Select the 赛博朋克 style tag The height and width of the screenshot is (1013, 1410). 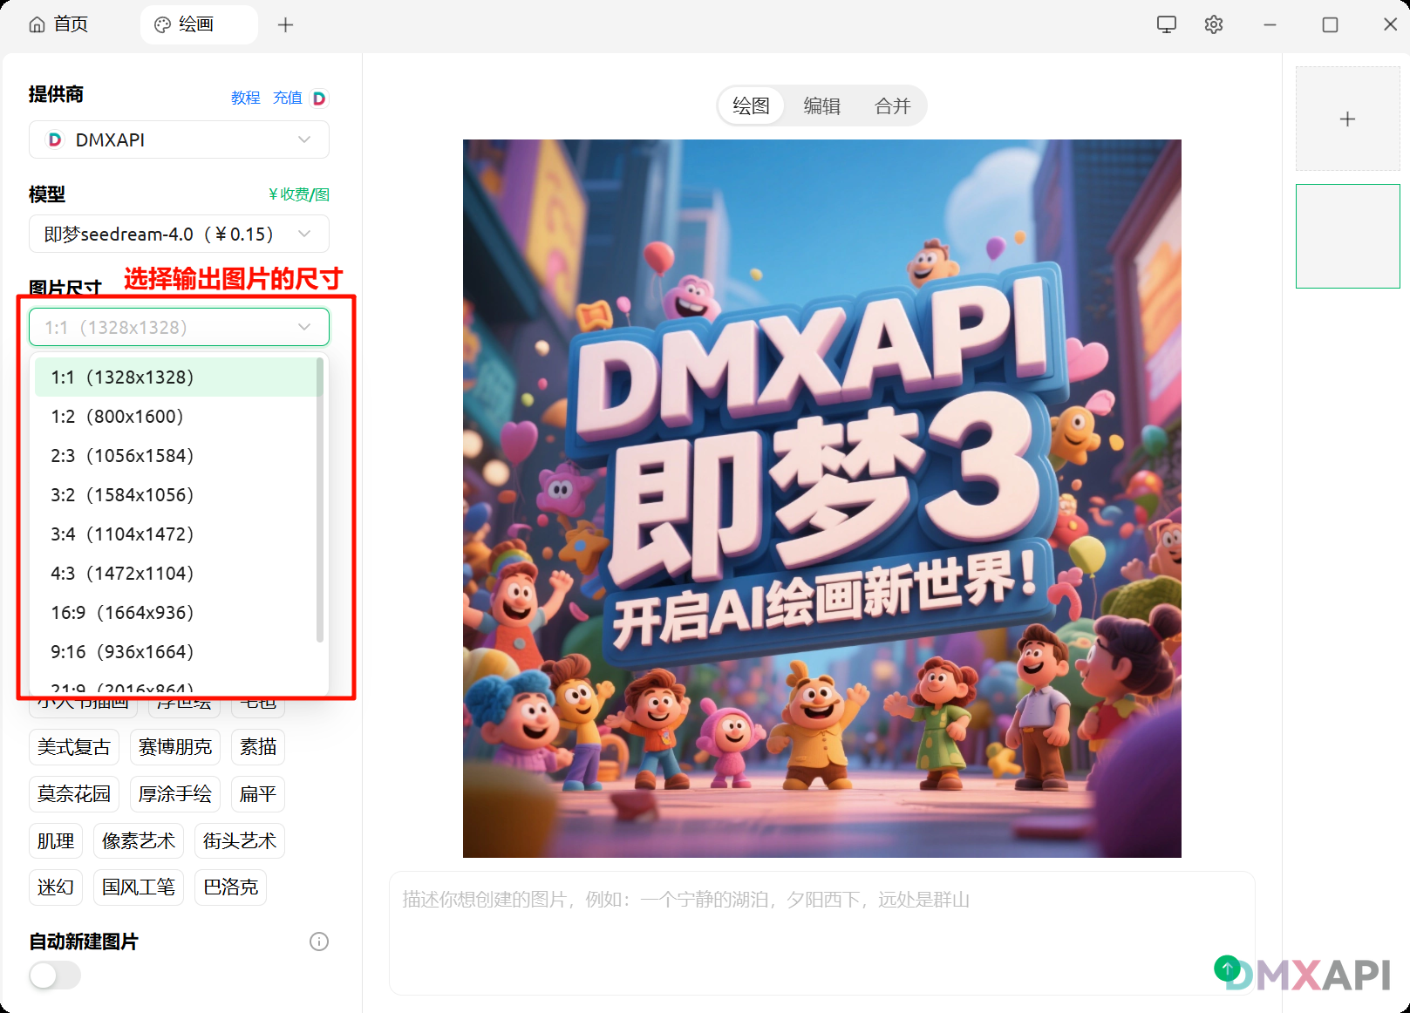174,747
